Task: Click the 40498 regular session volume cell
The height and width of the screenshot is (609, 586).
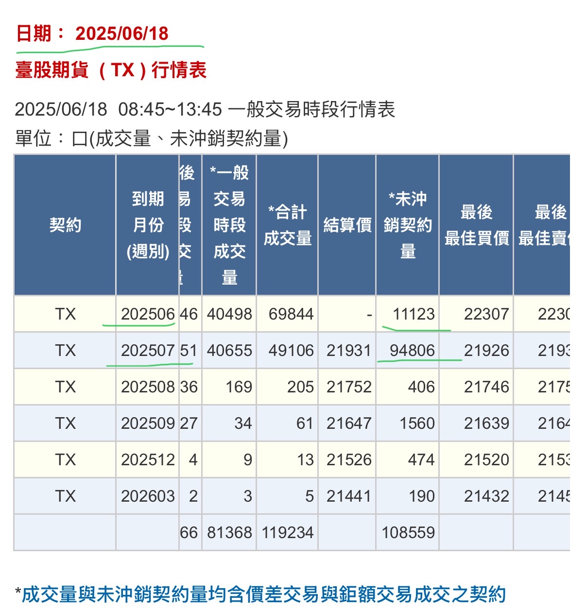Action: [x=229, y=314]
